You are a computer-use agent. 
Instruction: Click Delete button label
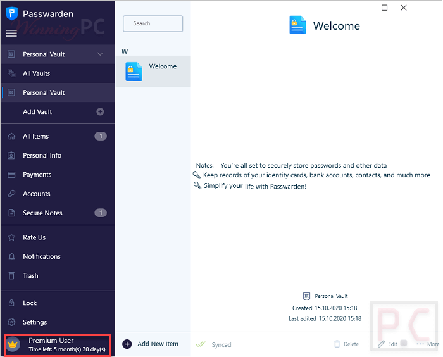pos(351,344)
